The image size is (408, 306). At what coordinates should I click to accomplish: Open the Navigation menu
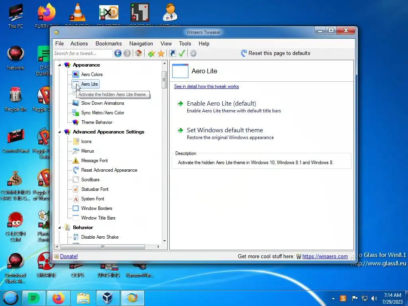(x=141, y=43)
